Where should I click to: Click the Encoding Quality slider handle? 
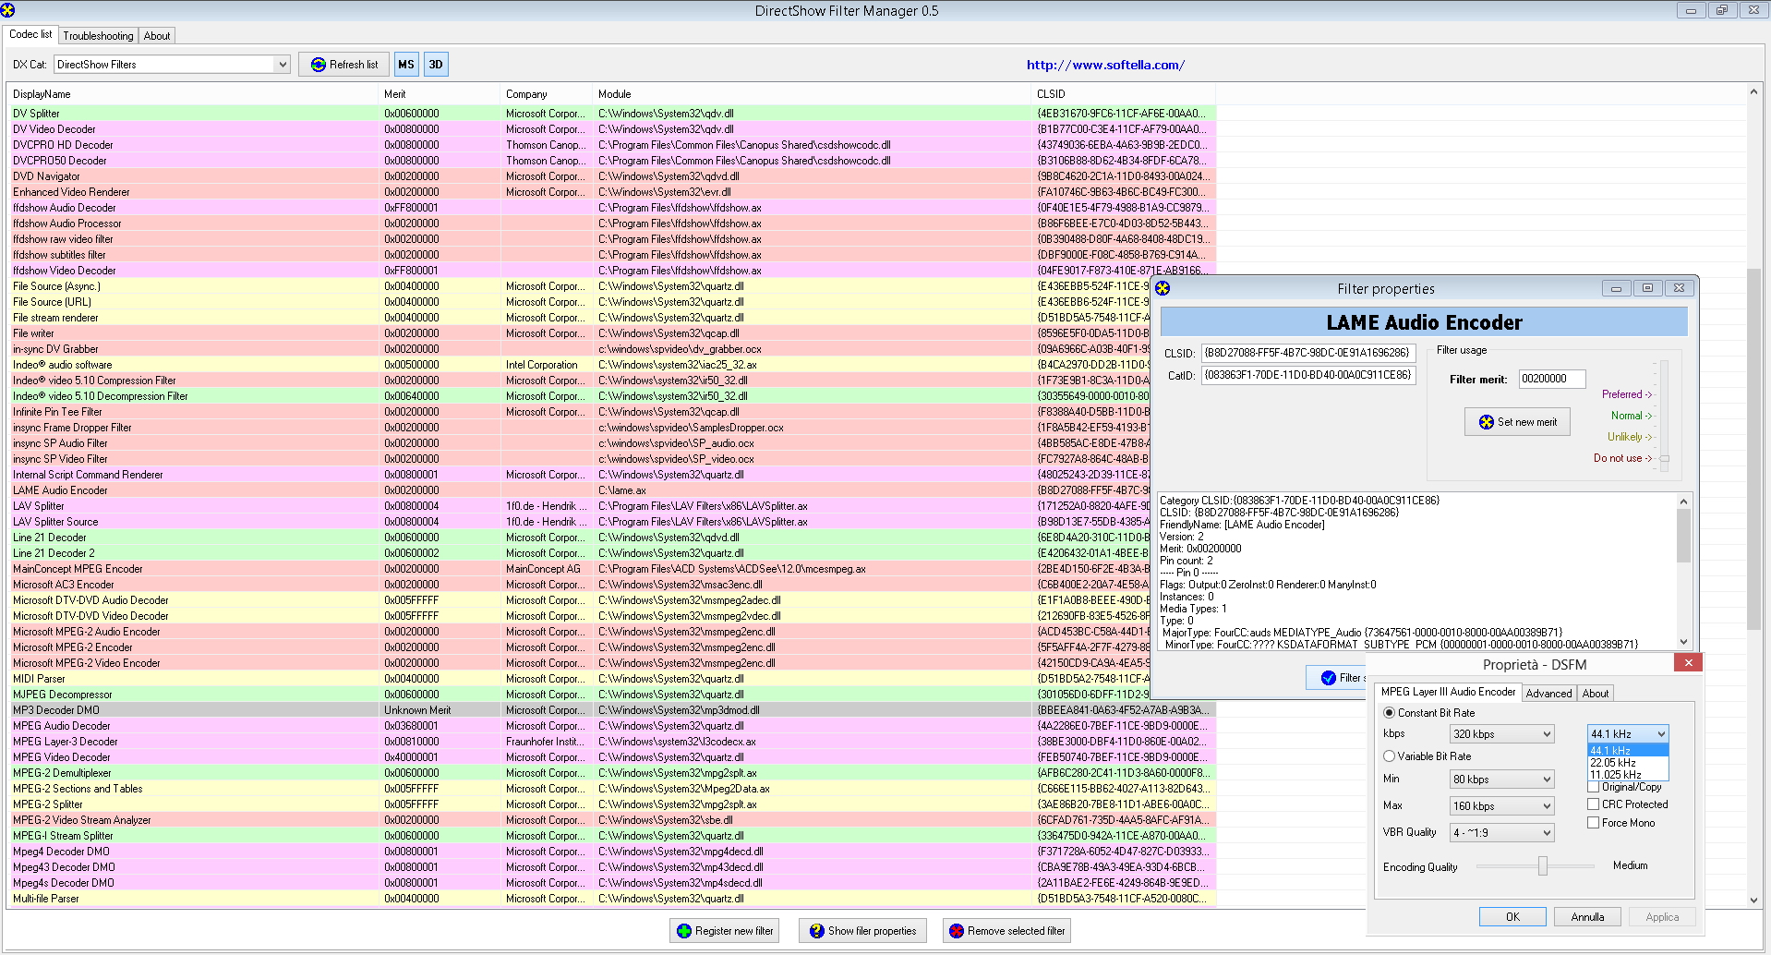[x=1542, y=866]
